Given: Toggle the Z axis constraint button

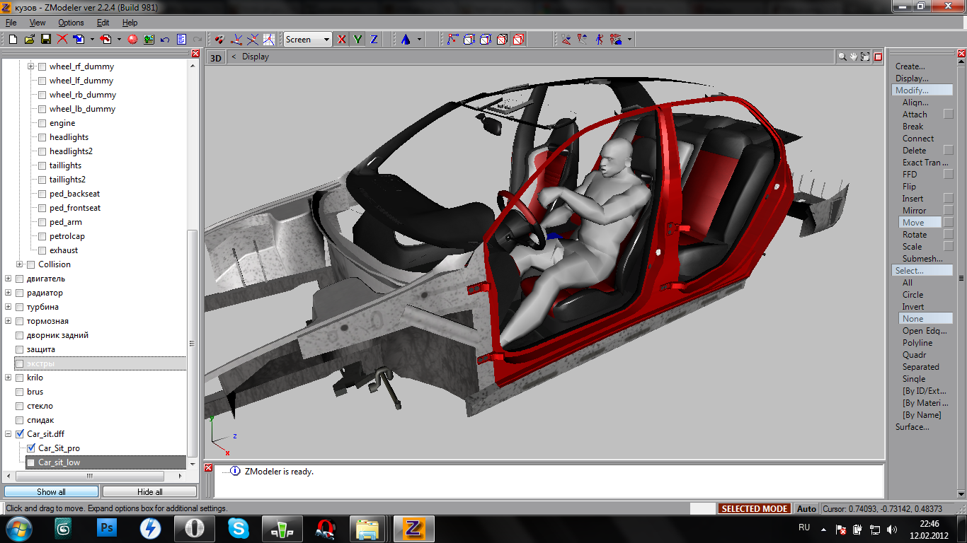Looking at the screenshot, I should [374, 40].
